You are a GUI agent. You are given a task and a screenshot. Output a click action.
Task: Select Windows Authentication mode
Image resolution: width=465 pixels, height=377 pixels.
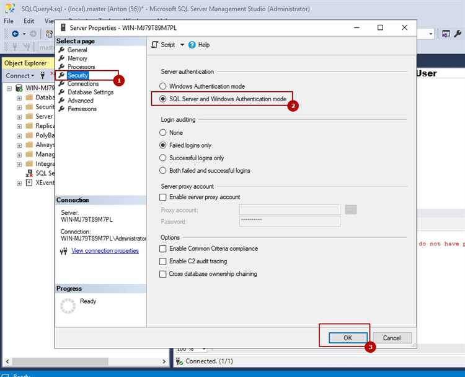163,86
